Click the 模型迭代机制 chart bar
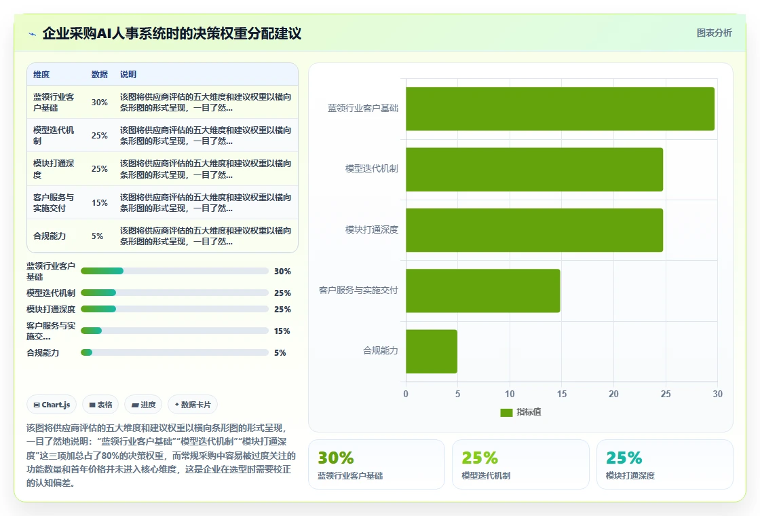This screenshot has height=516, width=760. click(x=534, y=169)
